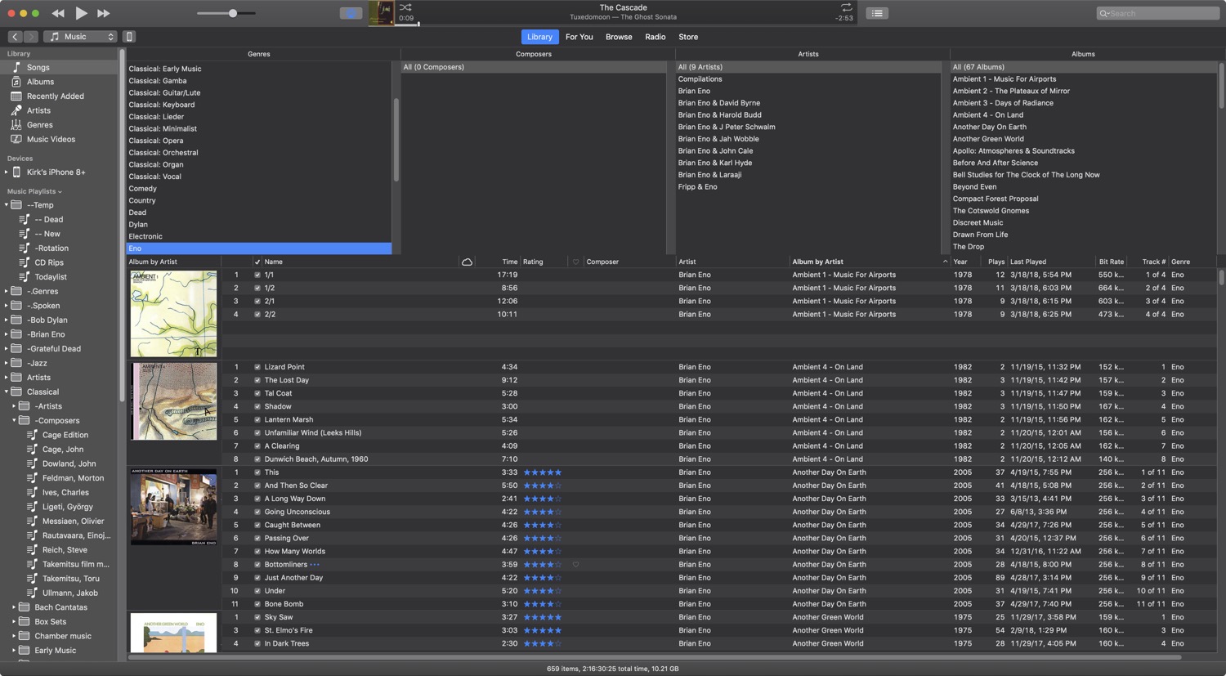The height and width of the screenshot is (676, 1226).
Task: Collapse the -Composers folder
Action: pos(14,420)
